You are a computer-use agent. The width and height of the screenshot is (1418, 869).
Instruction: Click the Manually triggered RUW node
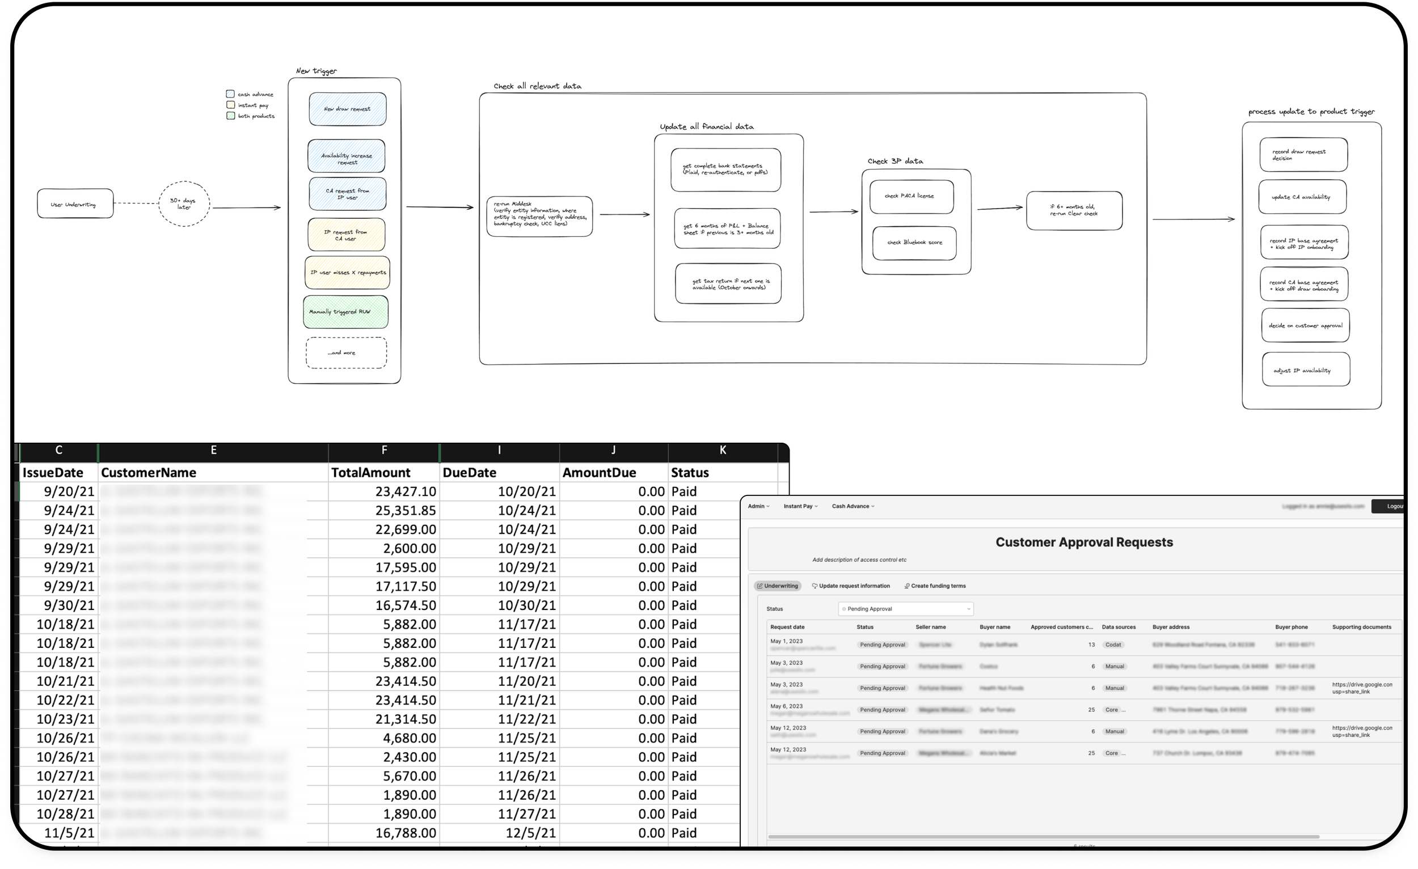[345, 312]
